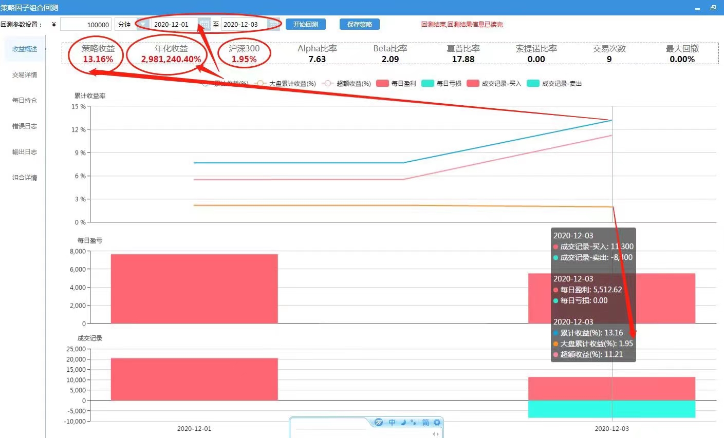Click the 最大回撤 0.00% value
The width and height of the screenshot is (724, 438).
(682, 59)
